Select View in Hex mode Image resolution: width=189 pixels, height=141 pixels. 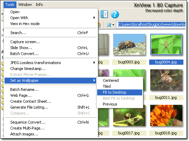click(51, 24)
